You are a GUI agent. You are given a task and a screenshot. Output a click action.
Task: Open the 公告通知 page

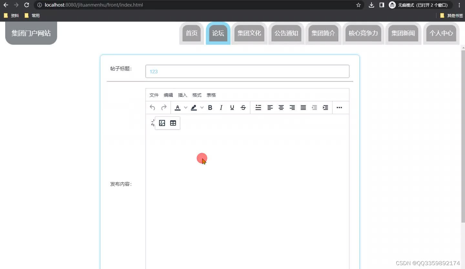pyautogui.click(x=286, y=33)
